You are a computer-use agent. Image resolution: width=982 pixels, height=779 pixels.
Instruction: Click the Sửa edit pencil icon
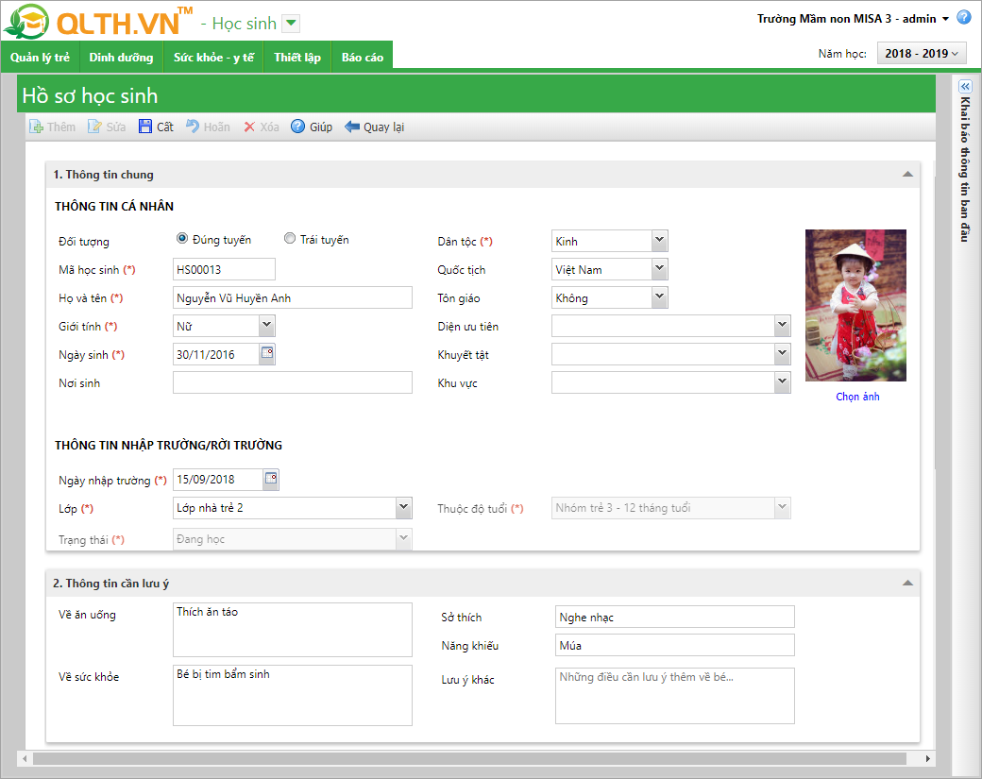[94, 127]
